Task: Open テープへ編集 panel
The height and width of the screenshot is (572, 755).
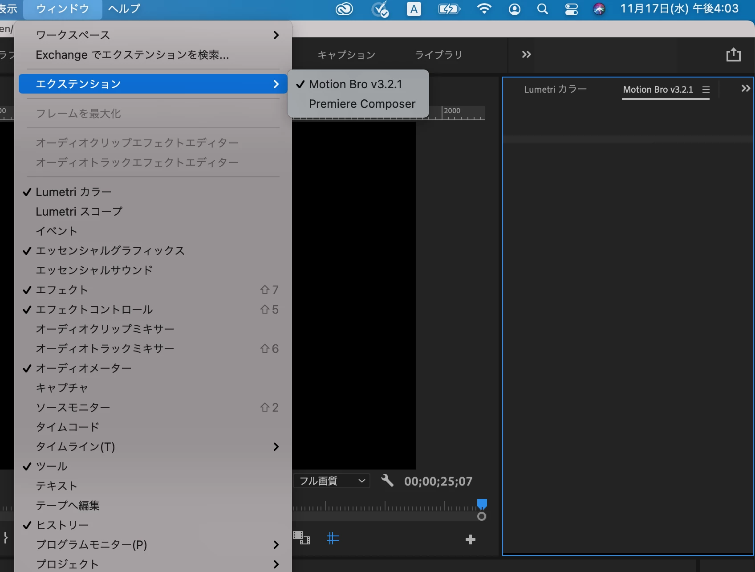Action: click(153, 505)
